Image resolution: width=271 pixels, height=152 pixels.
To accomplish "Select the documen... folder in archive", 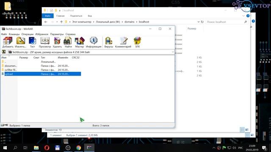I will pyautogui.click(x=41, y=66).
